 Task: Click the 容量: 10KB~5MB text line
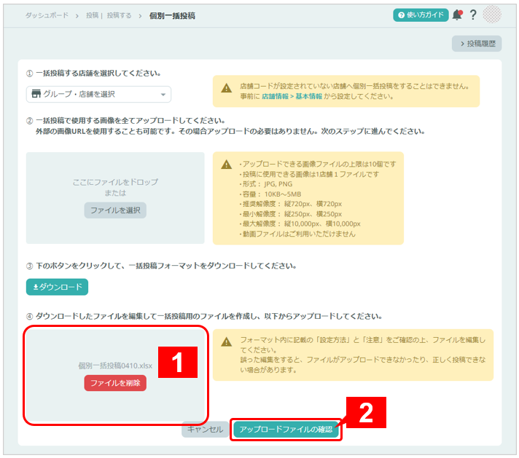(x=270, y=194)
